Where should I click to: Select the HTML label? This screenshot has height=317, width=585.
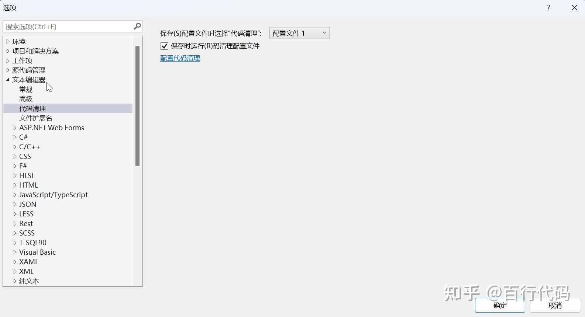[x=28, y=185]
